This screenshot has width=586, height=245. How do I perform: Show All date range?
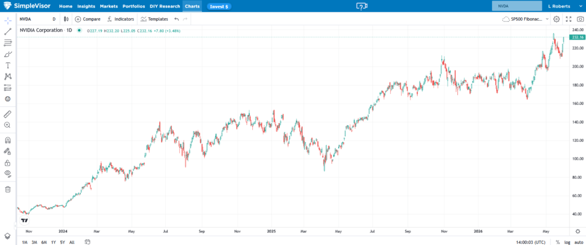[x=72, y=242]
